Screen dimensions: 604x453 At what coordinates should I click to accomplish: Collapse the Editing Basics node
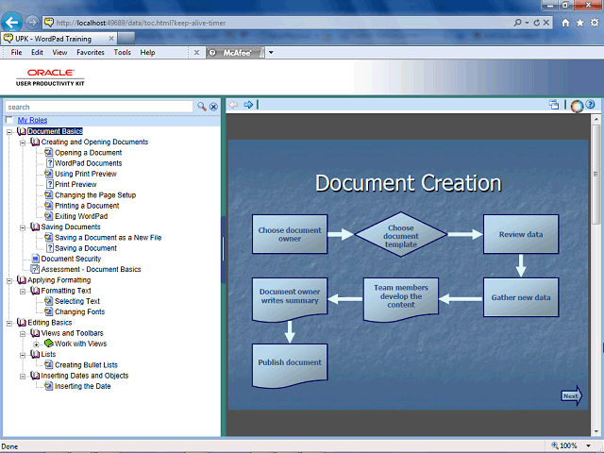point(9,323)
